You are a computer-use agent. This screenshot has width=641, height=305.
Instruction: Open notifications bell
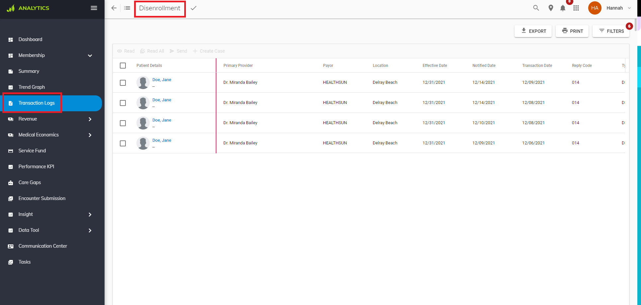pyautogui.click(x=563, y=8)
